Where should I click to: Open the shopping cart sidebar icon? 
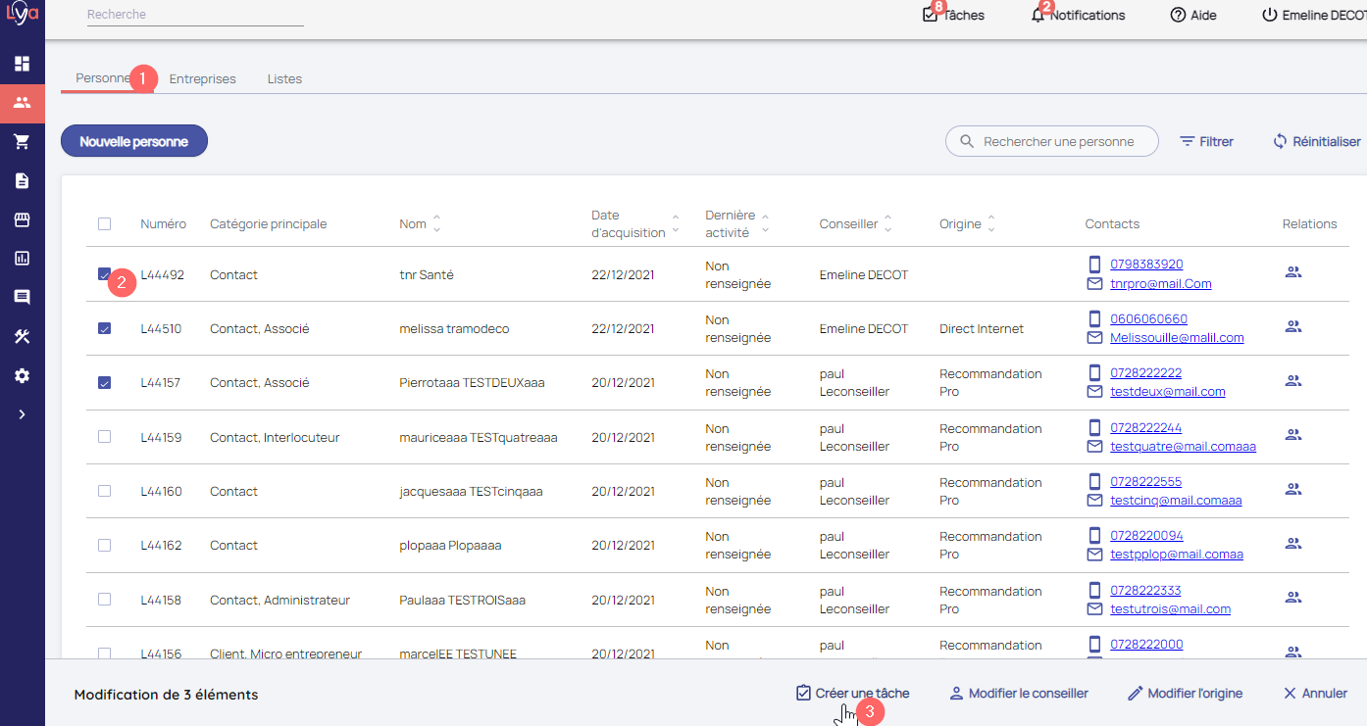pos(22,142)
